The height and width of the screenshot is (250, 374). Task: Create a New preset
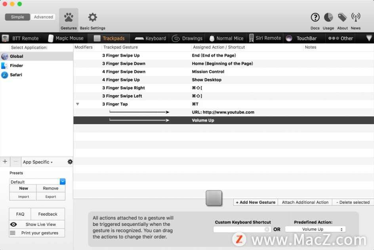tap(23, 188)
